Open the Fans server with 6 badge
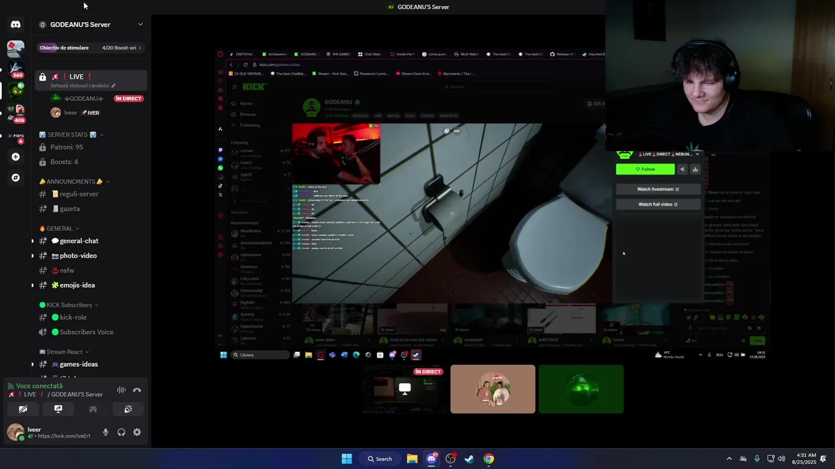This screenshot has height=469, width=835. tap(16, 136)
